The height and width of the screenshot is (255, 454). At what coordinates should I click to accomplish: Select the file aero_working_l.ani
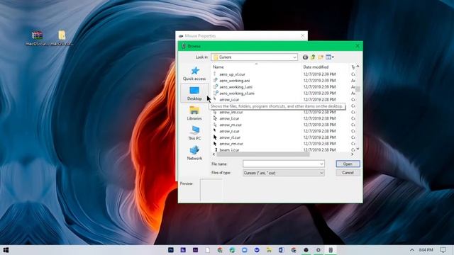236,87
